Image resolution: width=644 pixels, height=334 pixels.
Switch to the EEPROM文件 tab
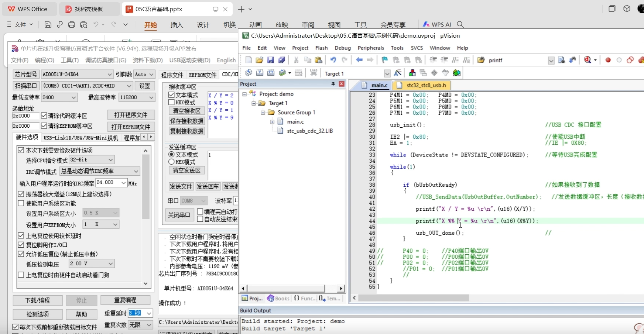[x=203, y=75]
